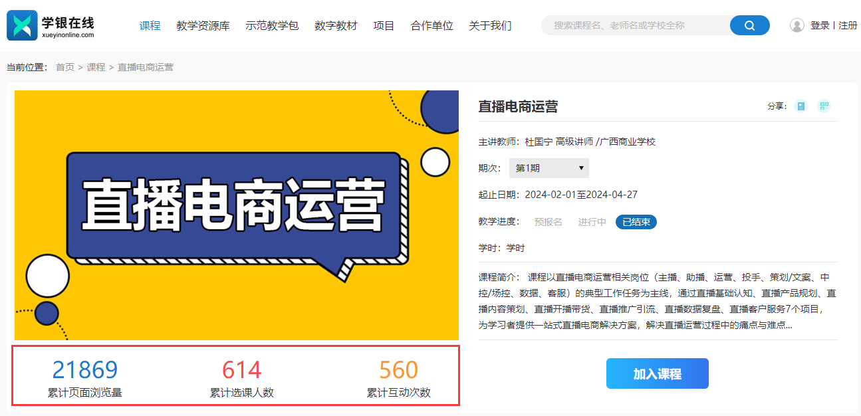
Task: Click the 加入课程 button
Action: point(658,373)
